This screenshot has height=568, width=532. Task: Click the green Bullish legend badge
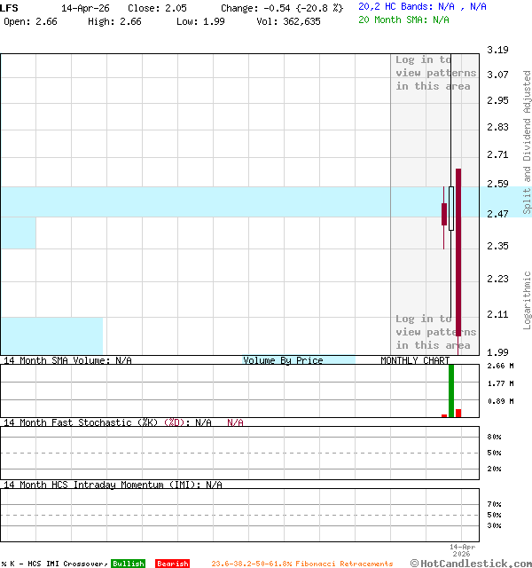pyautogui.click(x=128, y=564)
